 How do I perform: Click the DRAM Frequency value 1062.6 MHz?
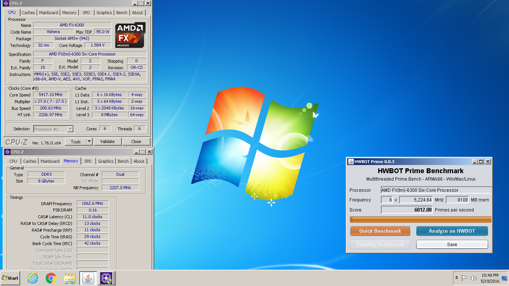click(93, 204)
